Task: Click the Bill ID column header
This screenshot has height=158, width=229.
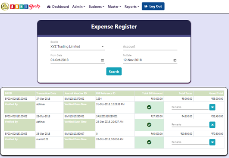Action: [x=20, y=93]
